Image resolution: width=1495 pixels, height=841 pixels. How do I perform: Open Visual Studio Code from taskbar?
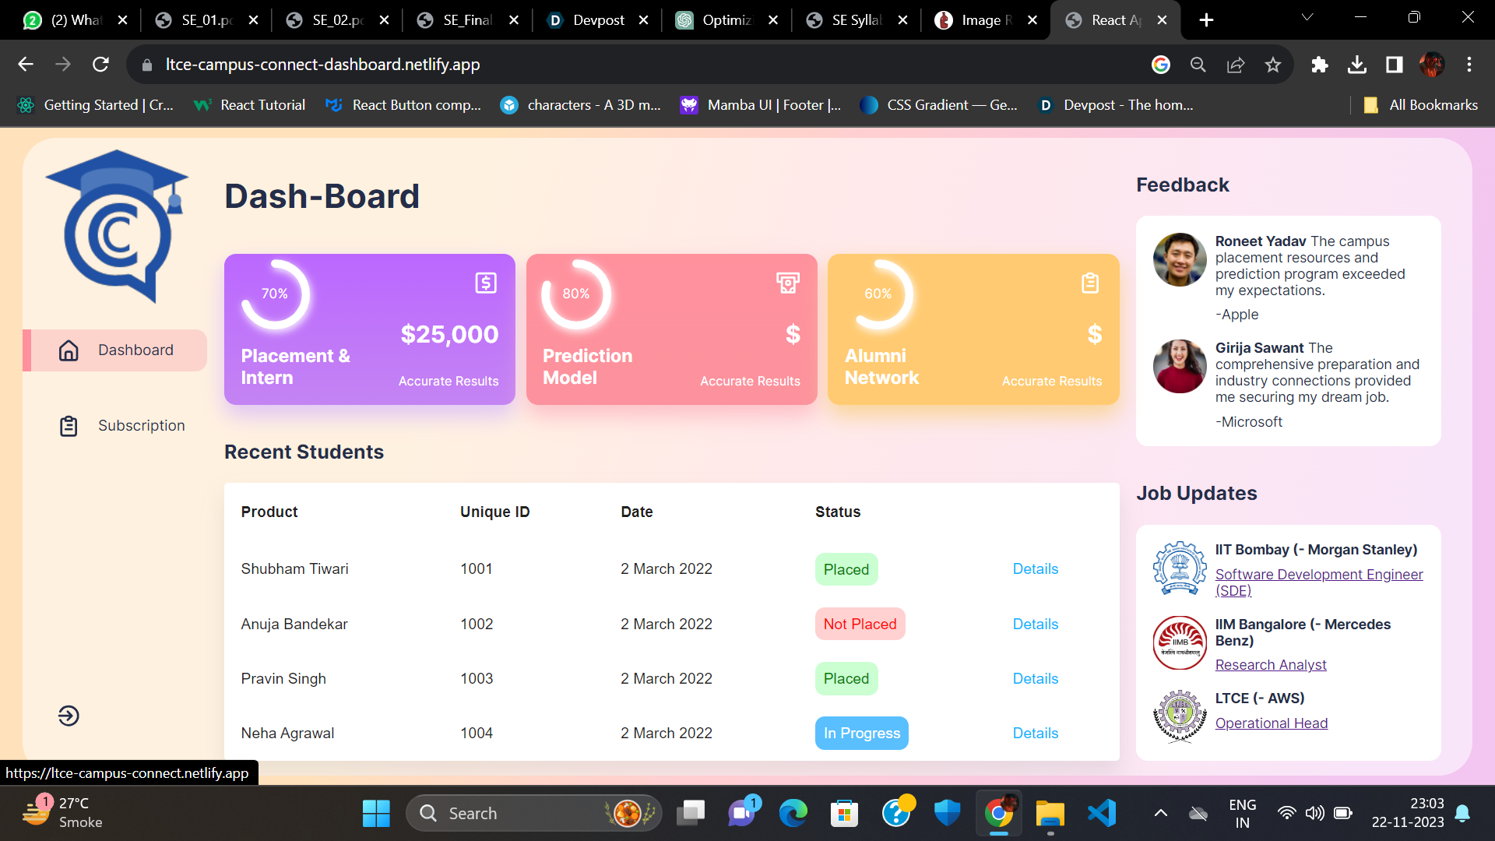tap(1102, 813)
